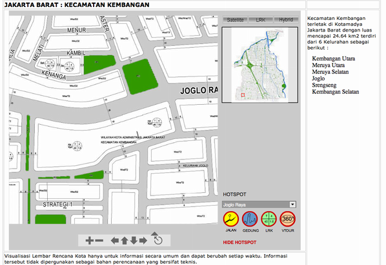Click the JOGLO RA street label
The height and width of the screenshot is (265, 386).
coord(199,91)
